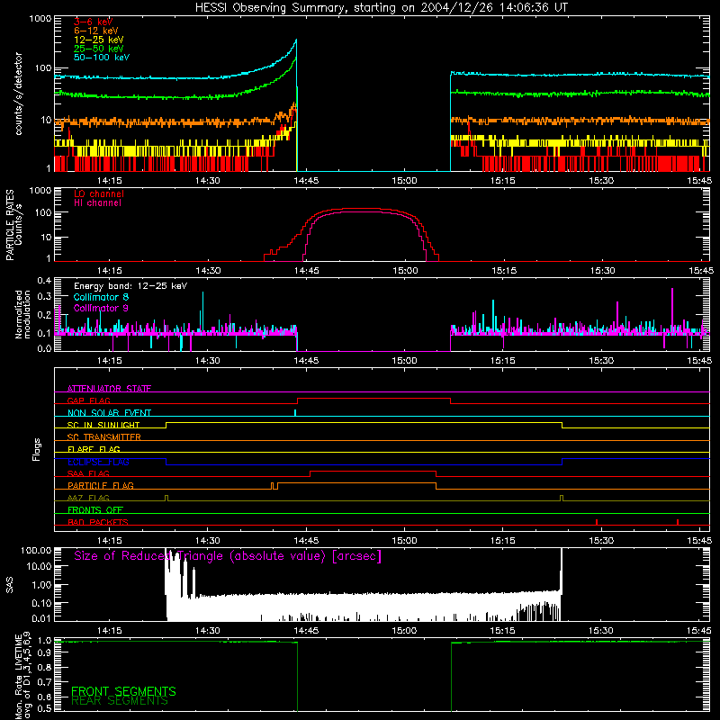Click the LO channel legend label
720x720 pixels.
click(99, 193)
